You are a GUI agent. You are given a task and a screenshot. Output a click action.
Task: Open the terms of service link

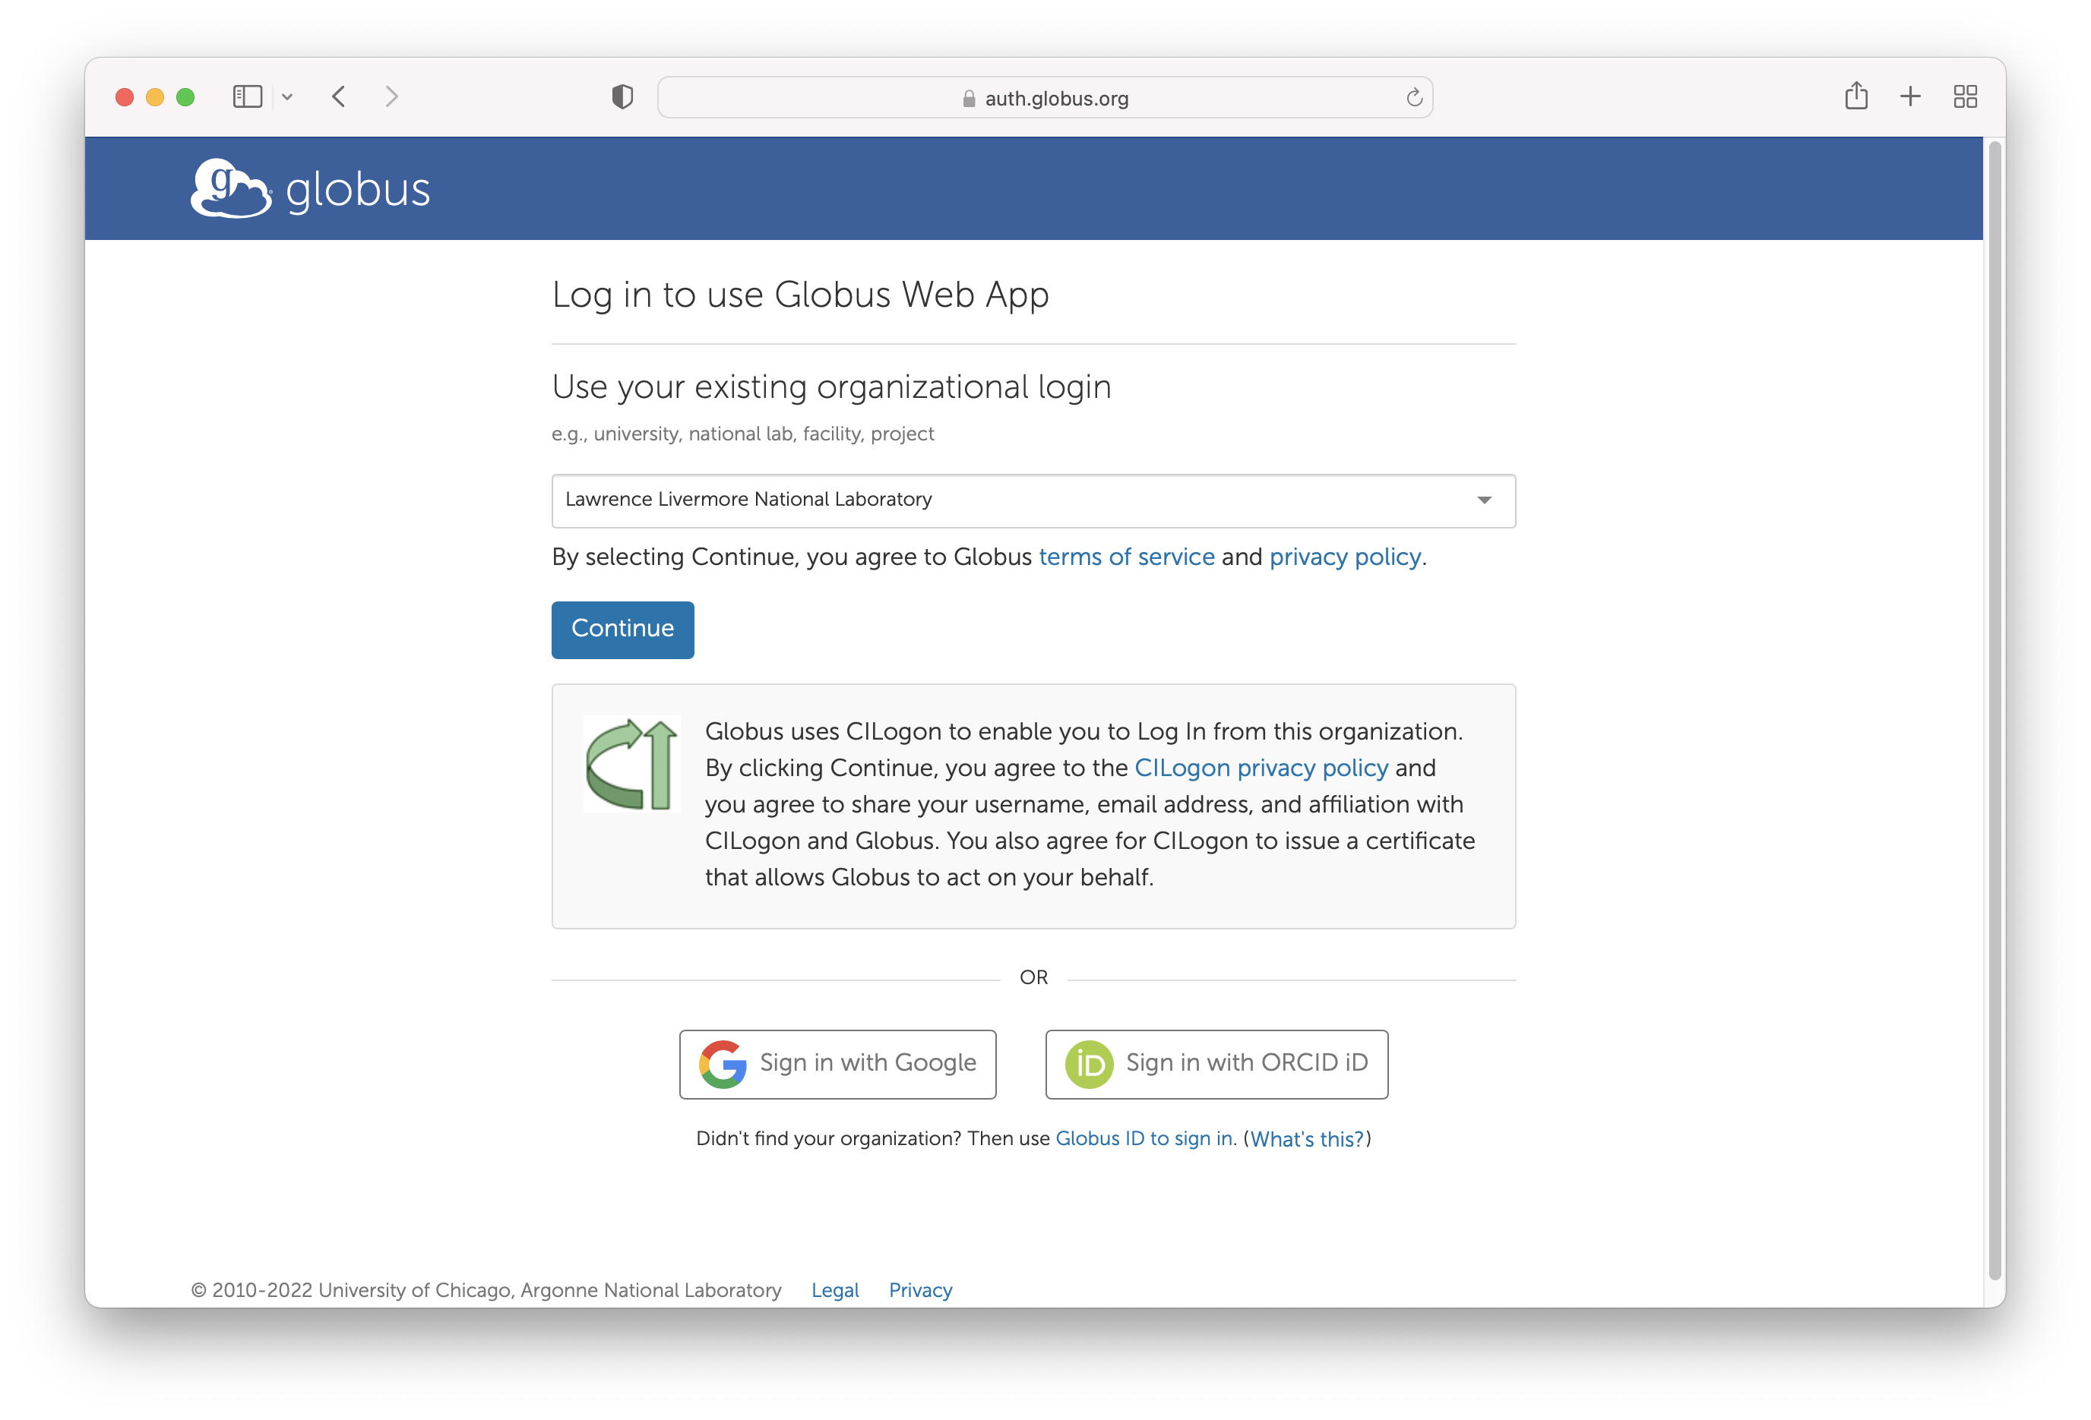[1125, 557]
